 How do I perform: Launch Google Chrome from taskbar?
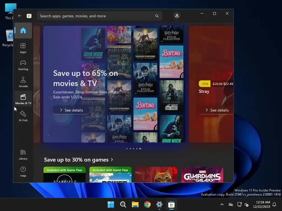(147, 204)
